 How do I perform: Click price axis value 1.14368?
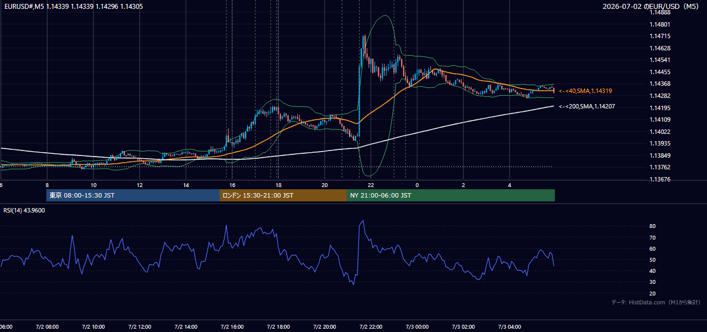(x=659, y=84)
